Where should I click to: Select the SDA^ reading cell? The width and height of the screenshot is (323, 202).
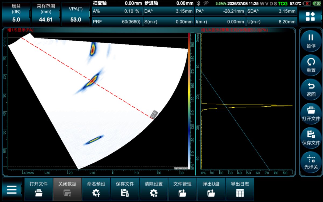click(272, 11)
